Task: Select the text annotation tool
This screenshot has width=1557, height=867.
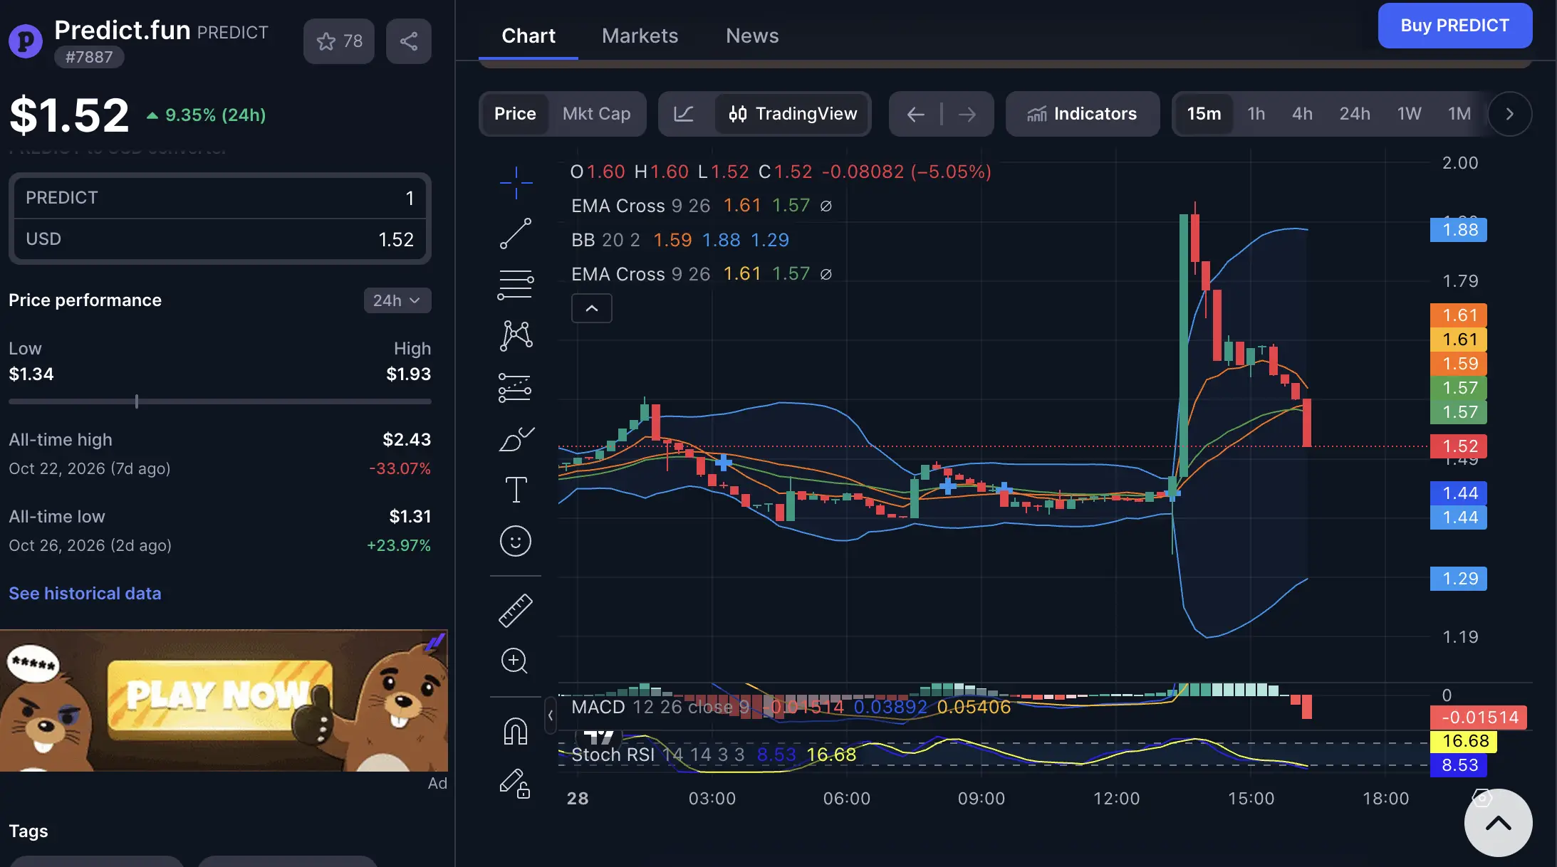Action: tap(516, 490)
